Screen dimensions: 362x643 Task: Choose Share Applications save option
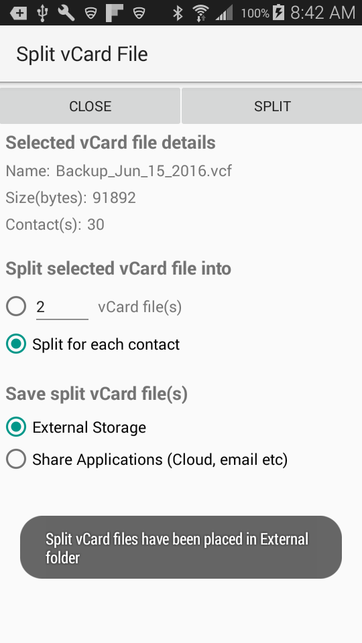coord(147,459)
